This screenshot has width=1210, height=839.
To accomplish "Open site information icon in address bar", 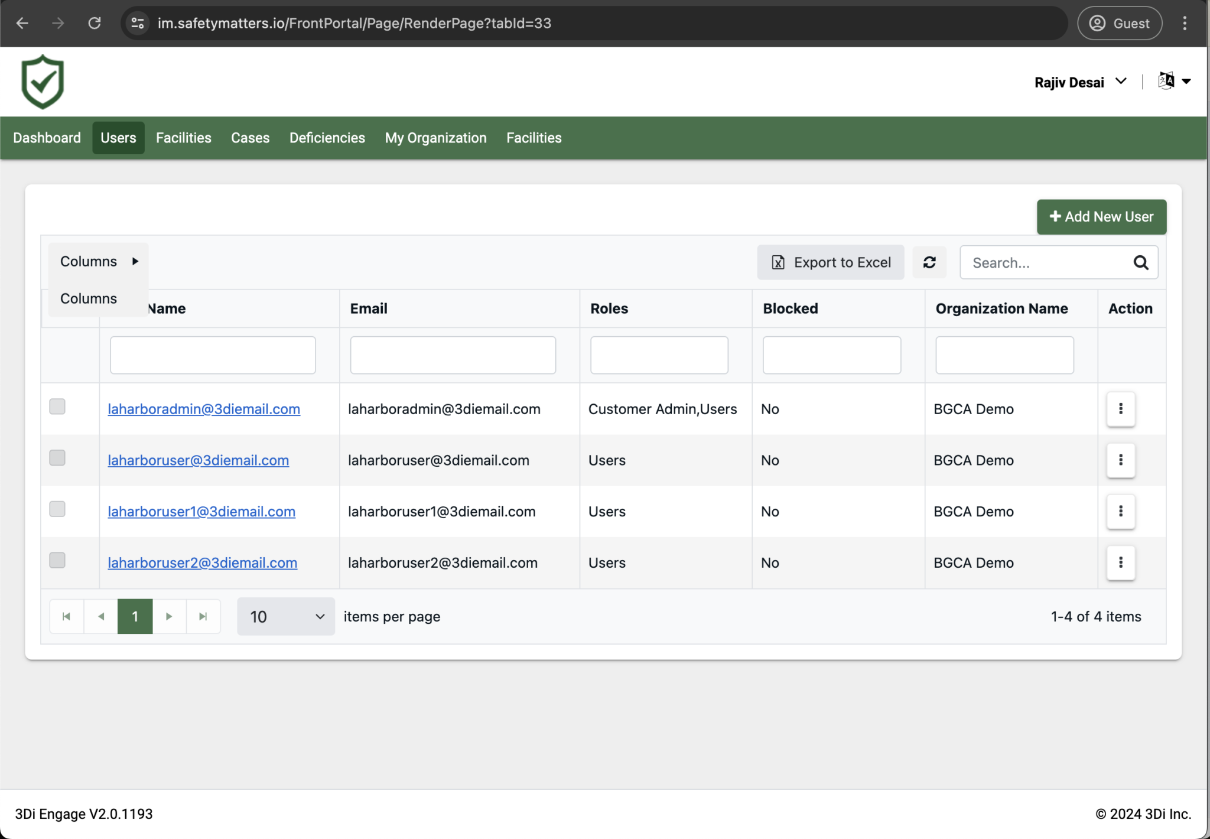I will point(138,23).
